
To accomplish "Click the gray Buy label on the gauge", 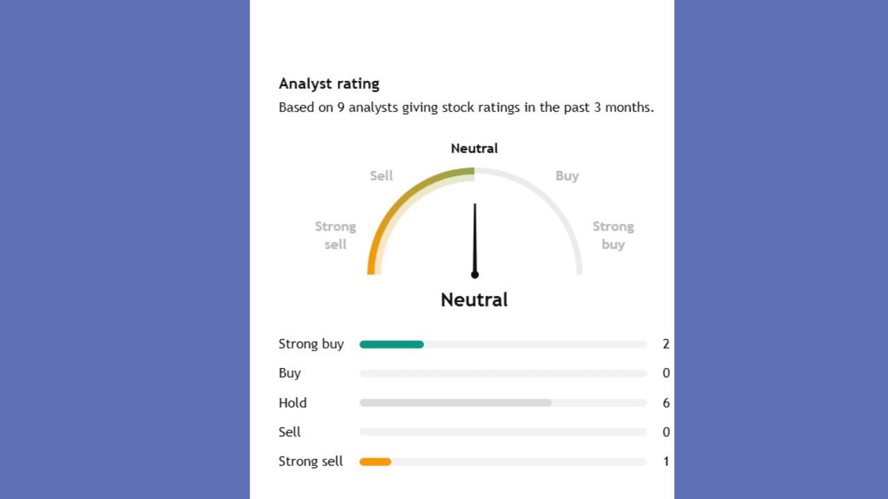I will [x=567, y=176].
